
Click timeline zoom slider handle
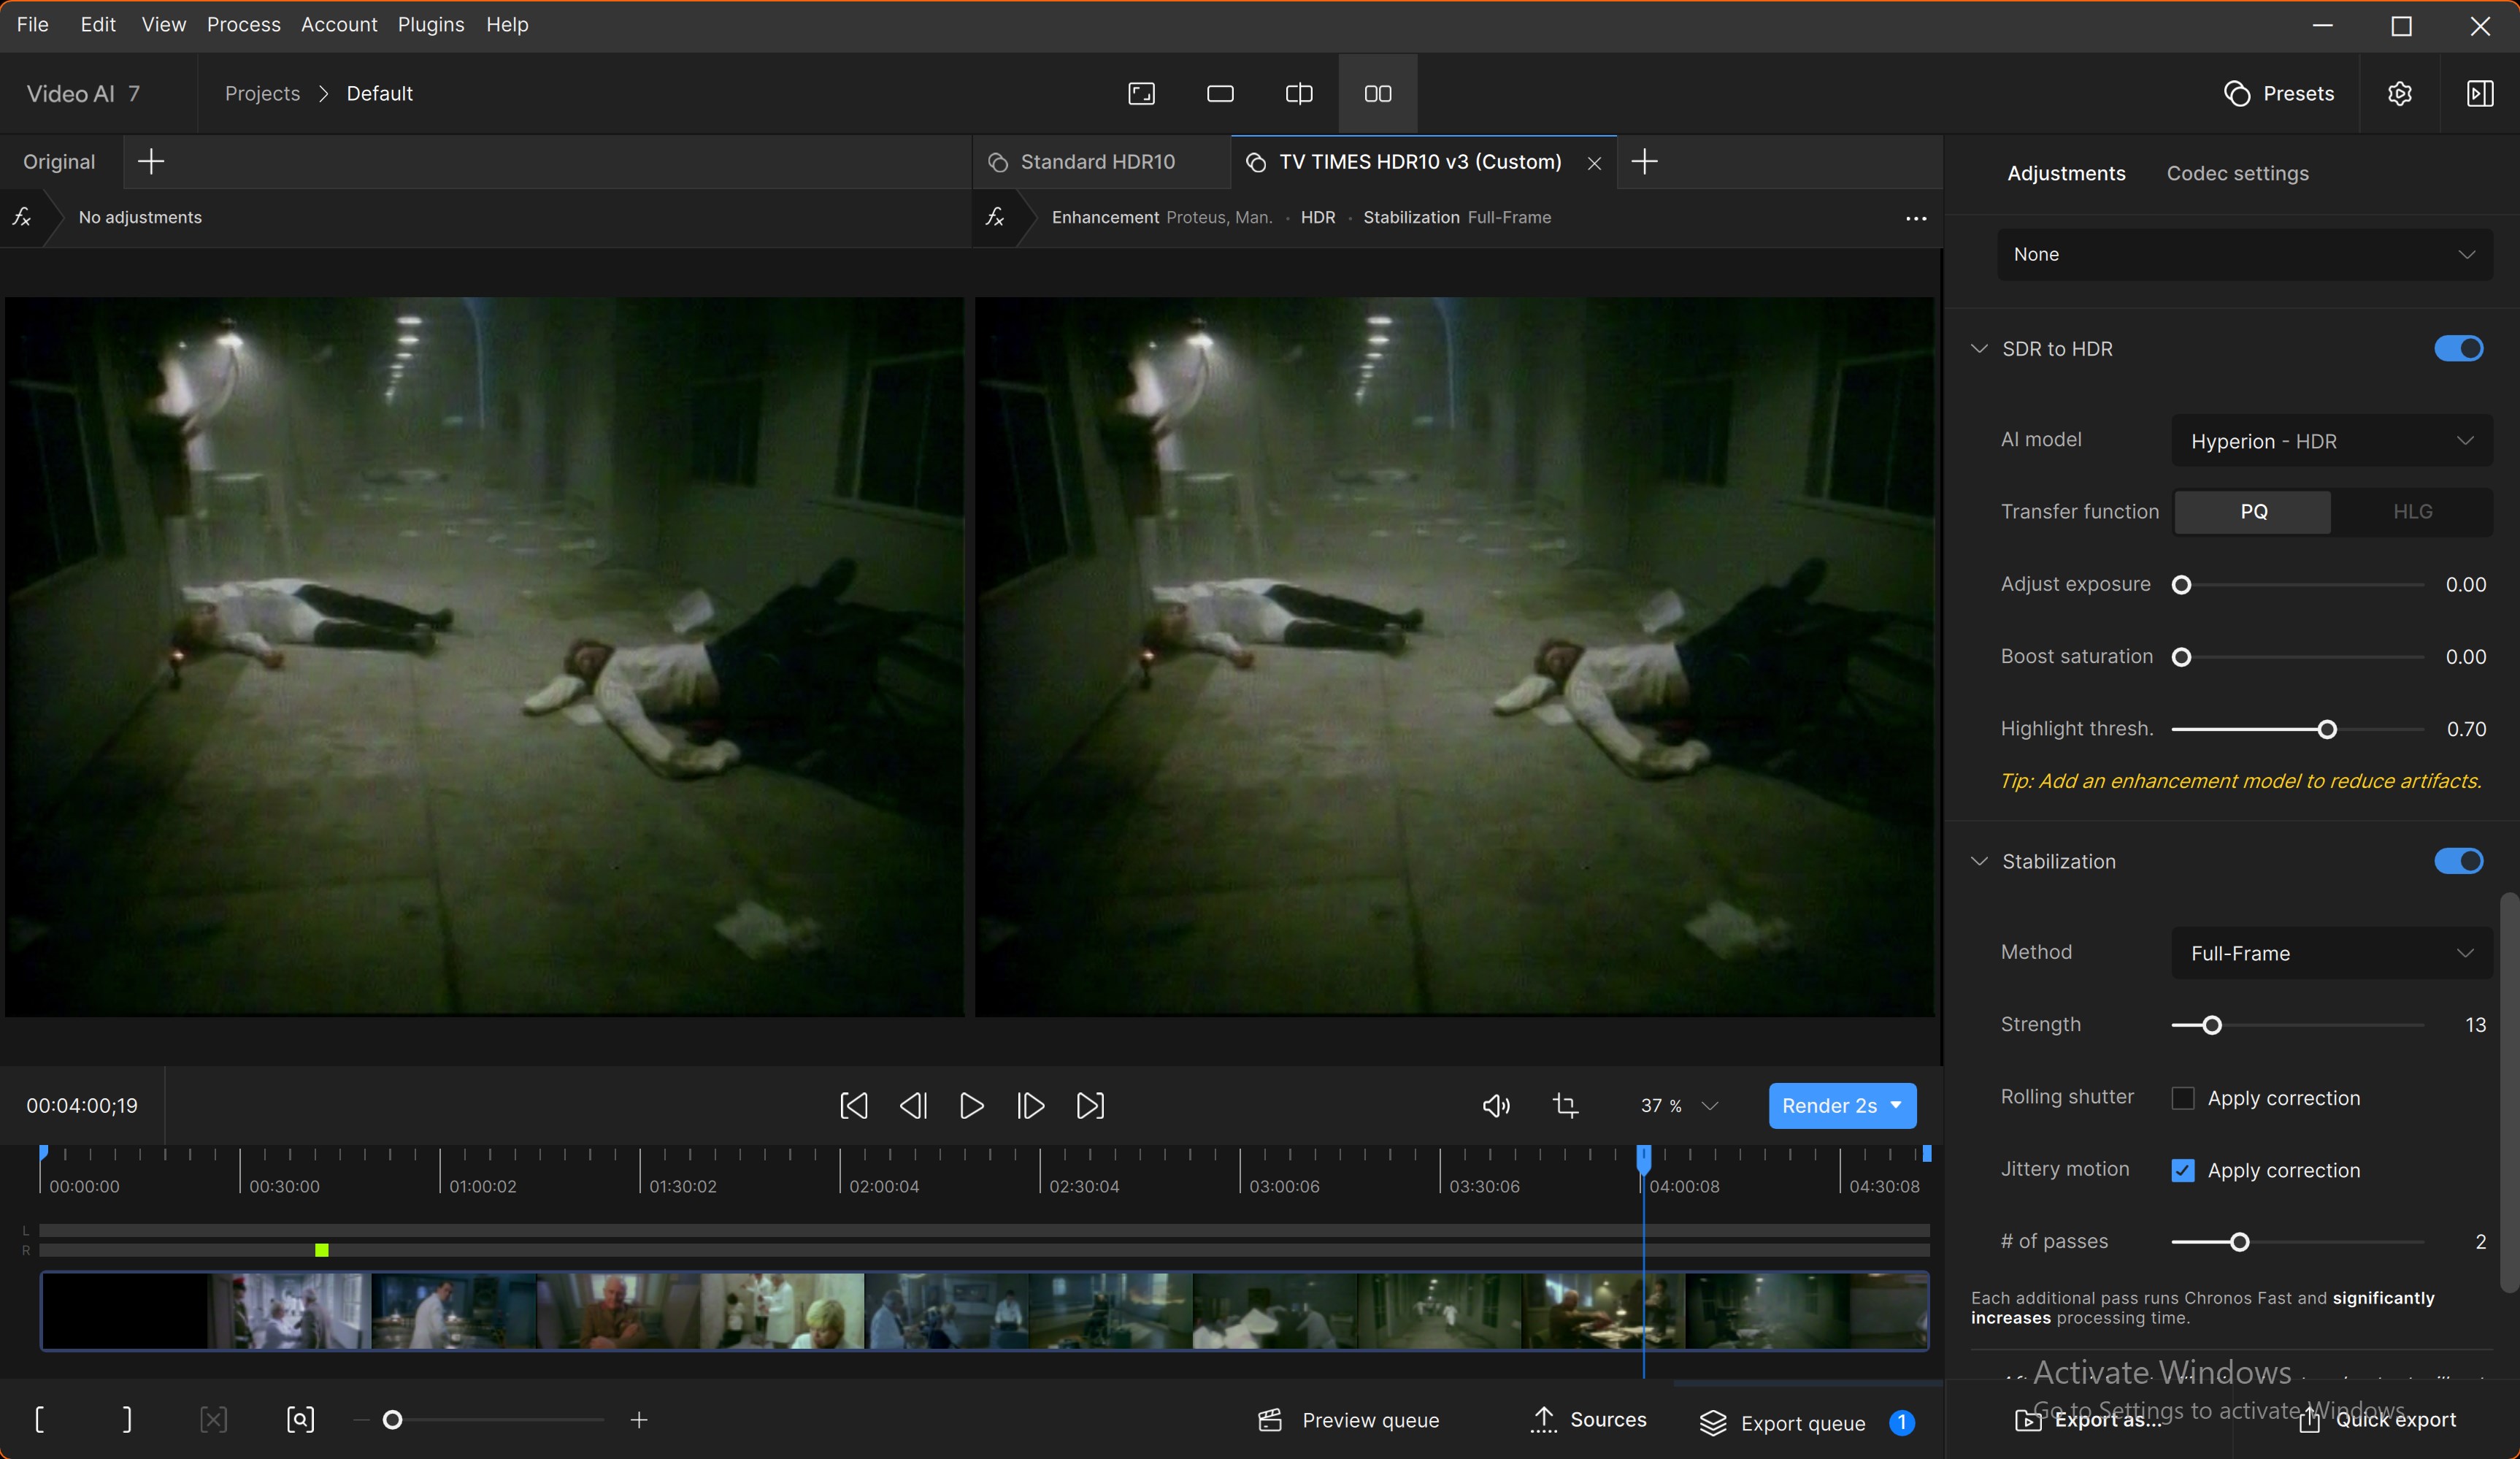pos(393,1419)
